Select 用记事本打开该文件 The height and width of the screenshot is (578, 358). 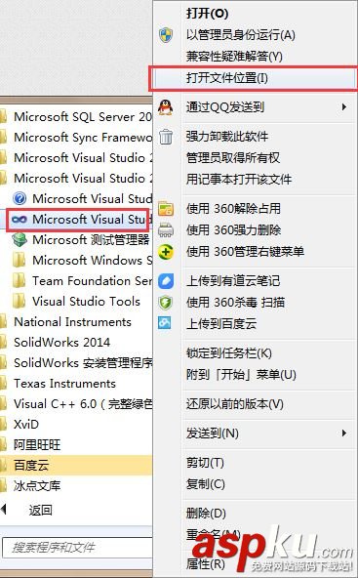239,180
